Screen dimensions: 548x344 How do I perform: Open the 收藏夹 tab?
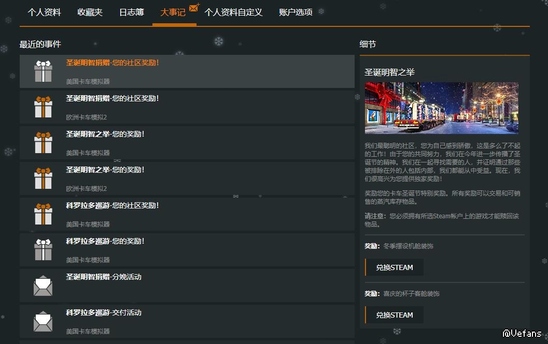90,12
